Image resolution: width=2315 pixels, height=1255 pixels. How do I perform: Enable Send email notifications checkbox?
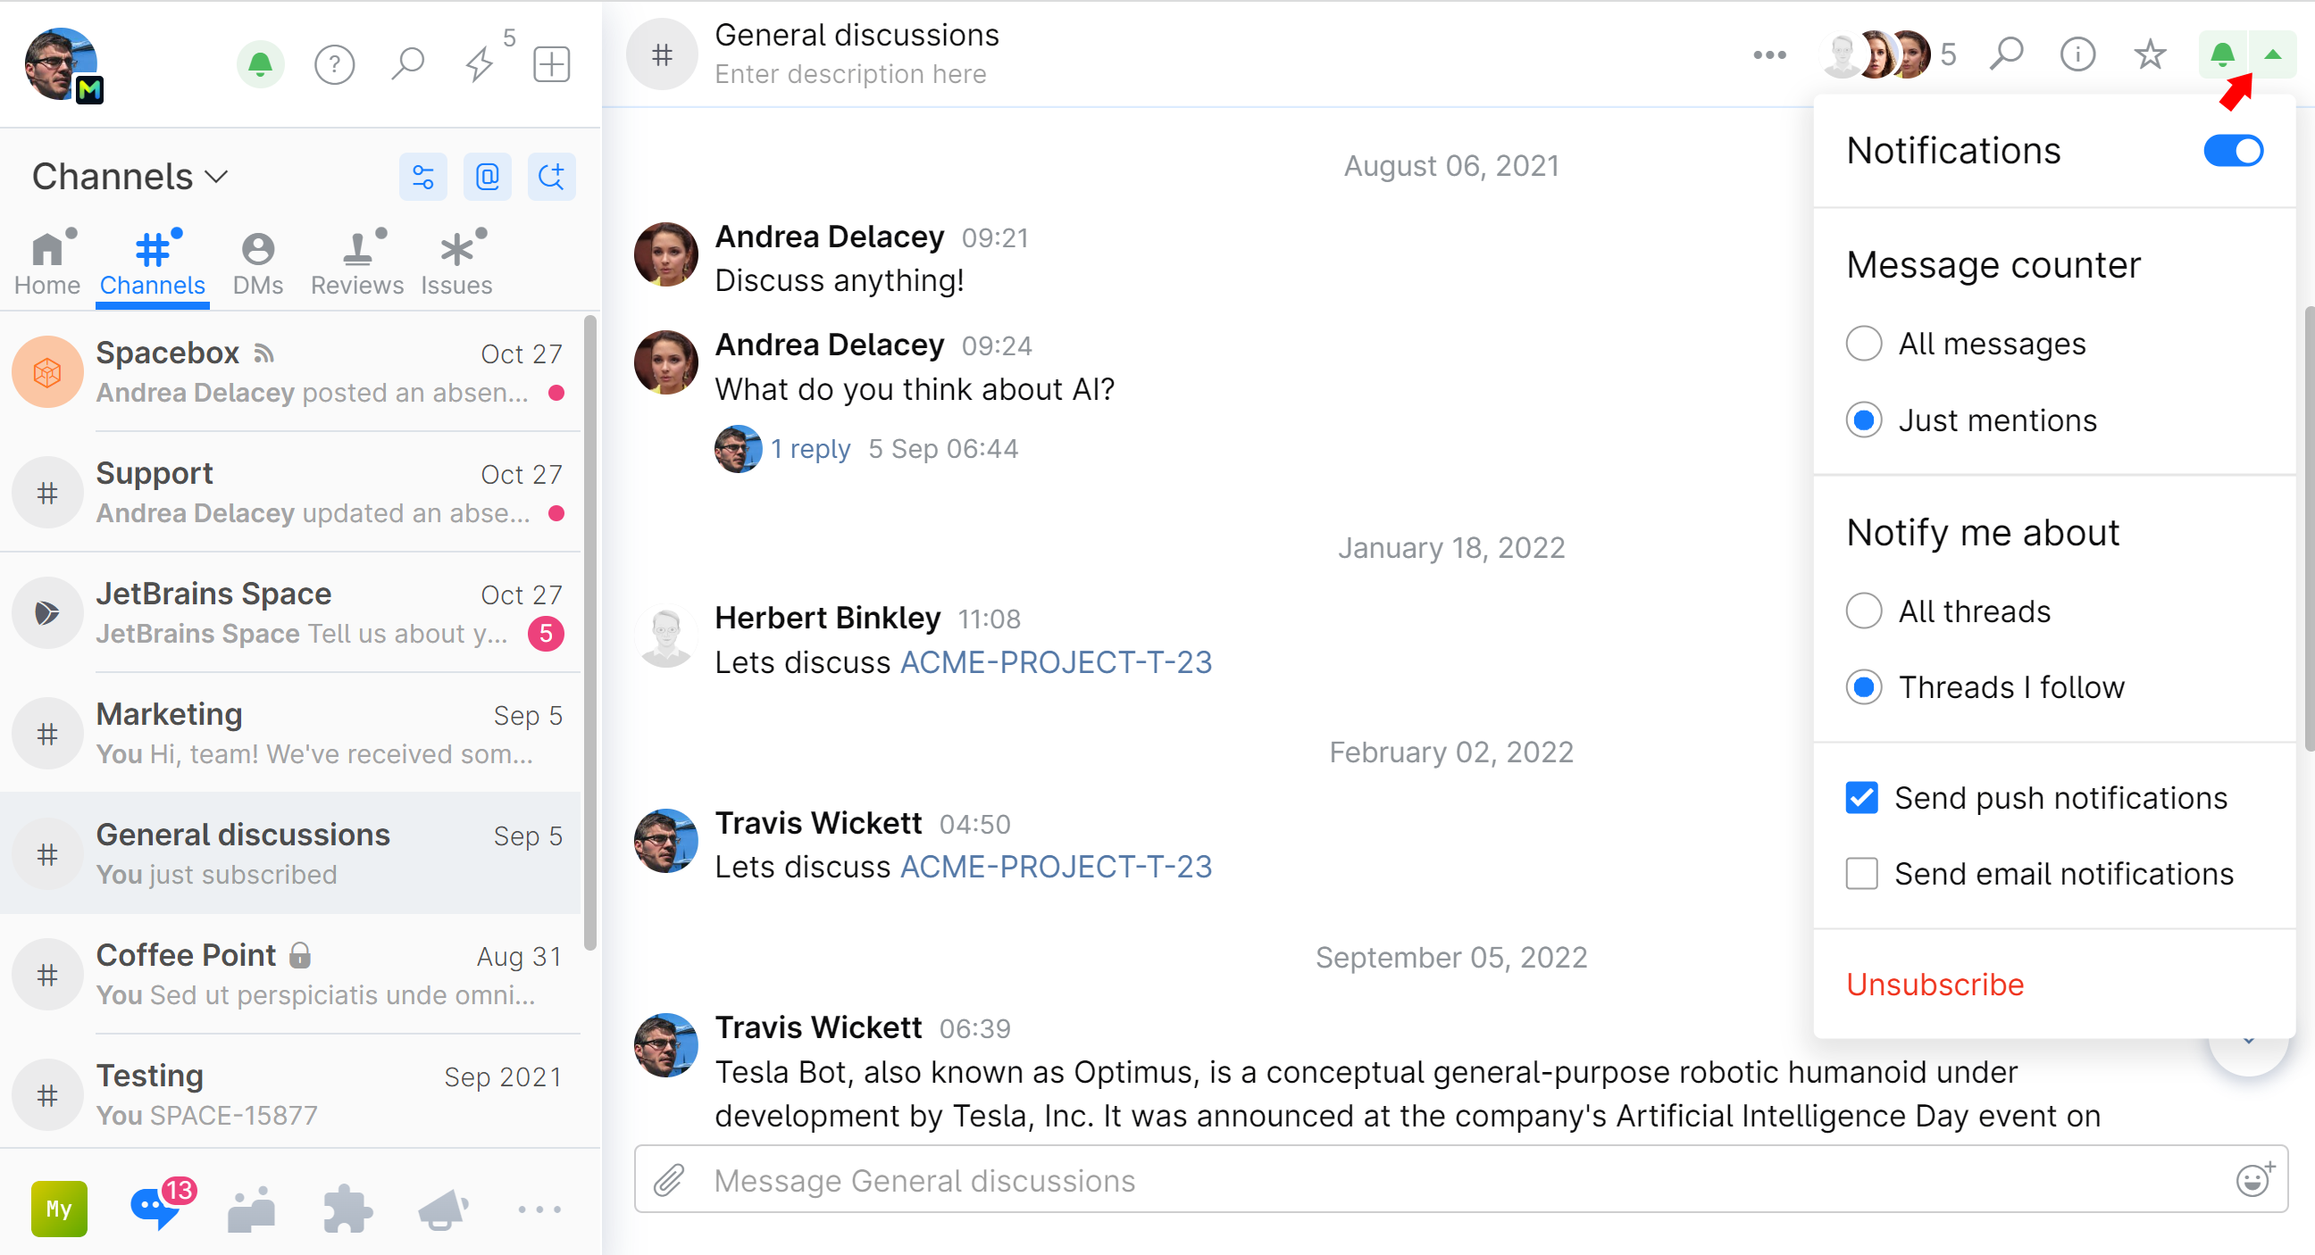click(1861, 873)
